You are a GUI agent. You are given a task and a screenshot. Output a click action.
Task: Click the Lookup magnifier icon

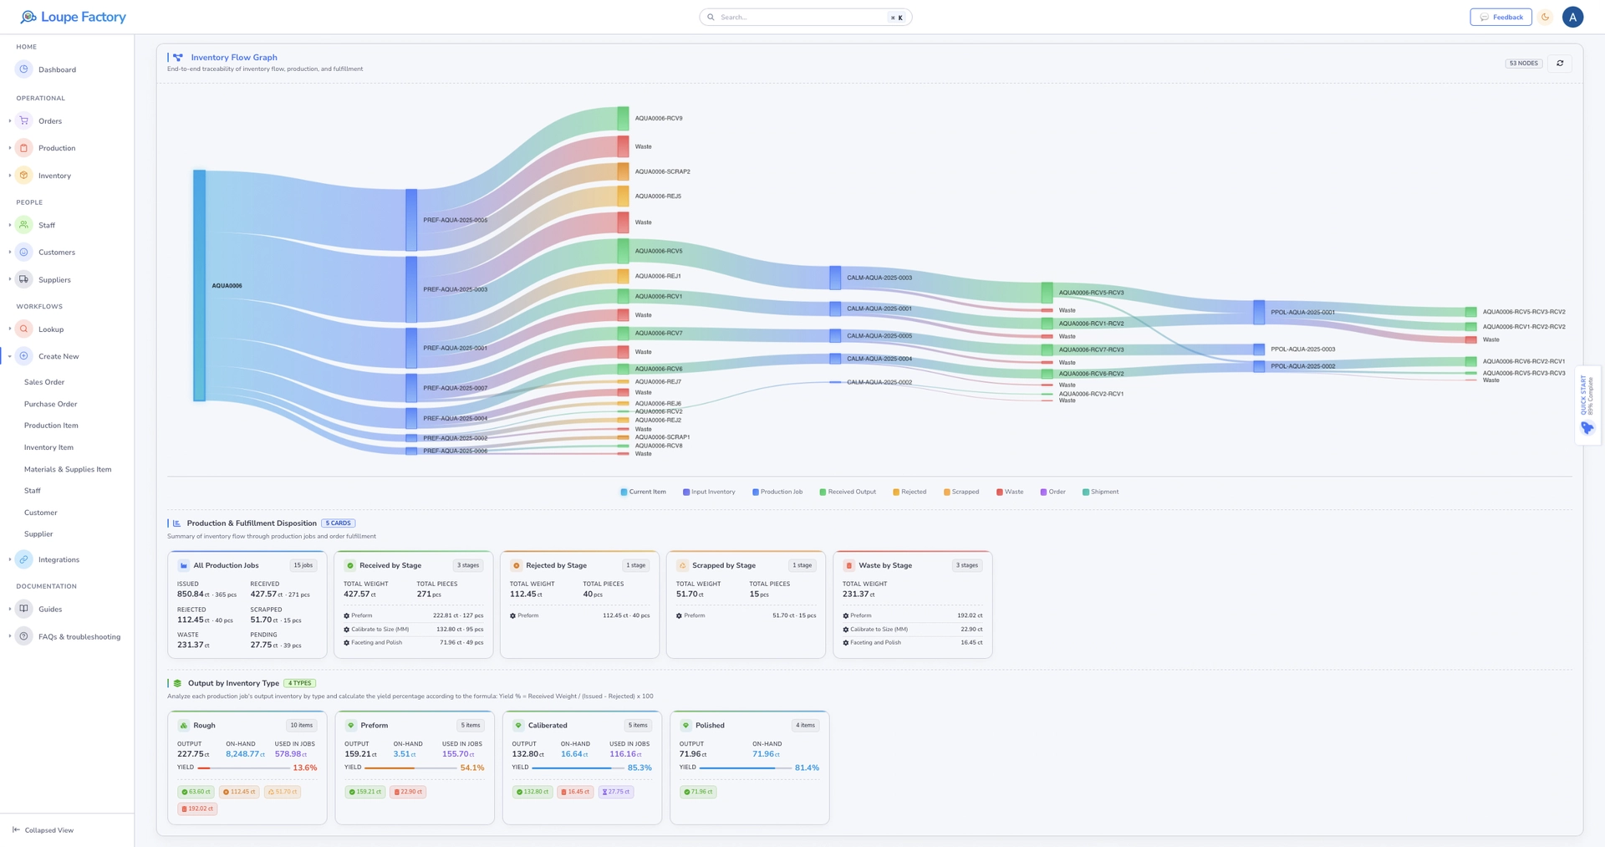[x=24, y=329]
